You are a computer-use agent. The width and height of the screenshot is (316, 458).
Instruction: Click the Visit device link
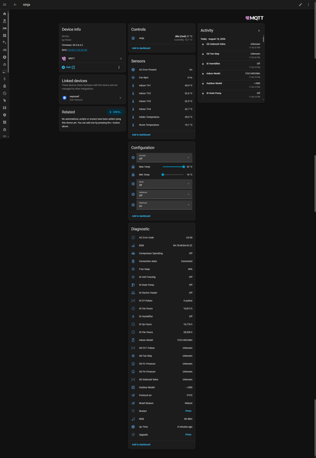68,67
